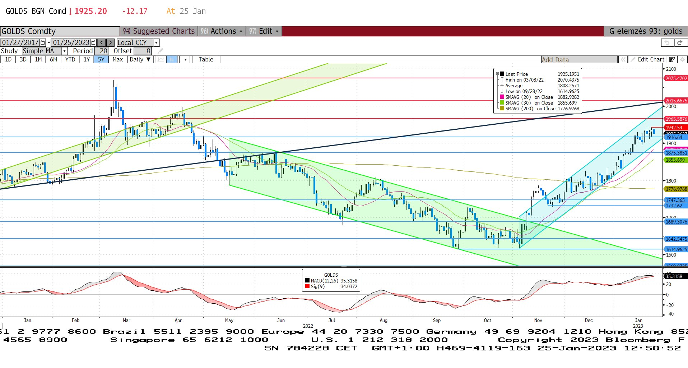Select the 3D time range

pos(23,59)
